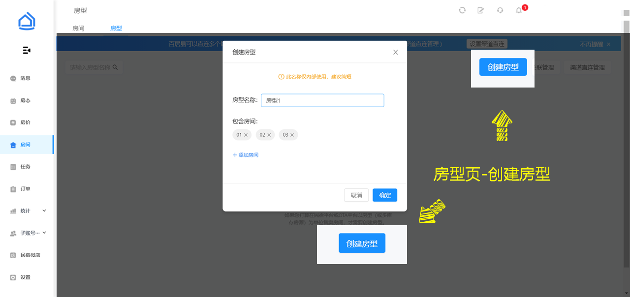The height and width of the screenshot is (297, 630).
Task: Remove room 01 tag via its X
Action: [x=246, y=135]
